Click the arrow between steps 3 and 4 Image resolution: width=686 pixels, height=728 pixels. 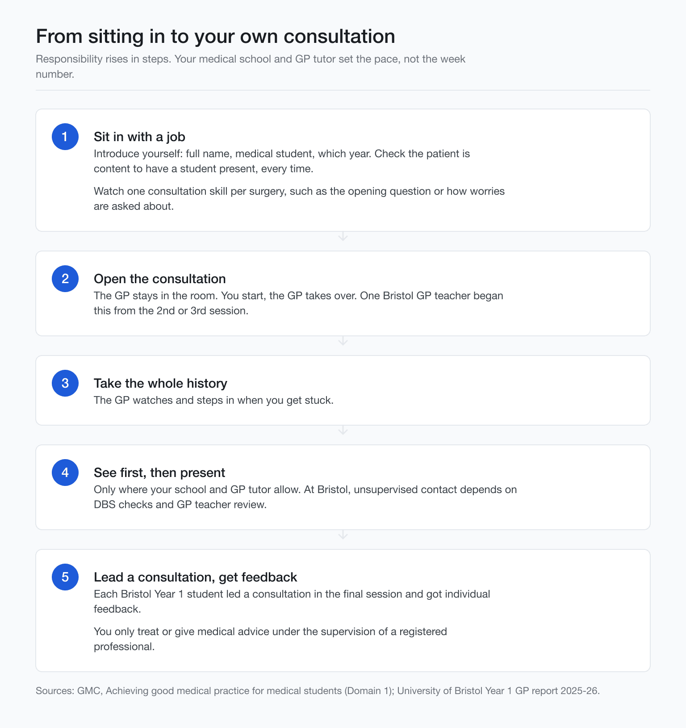343,431
